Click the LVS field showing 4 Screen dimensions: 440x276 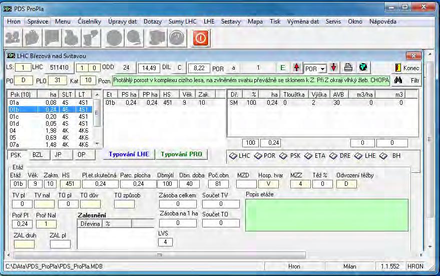click(165, 242)
